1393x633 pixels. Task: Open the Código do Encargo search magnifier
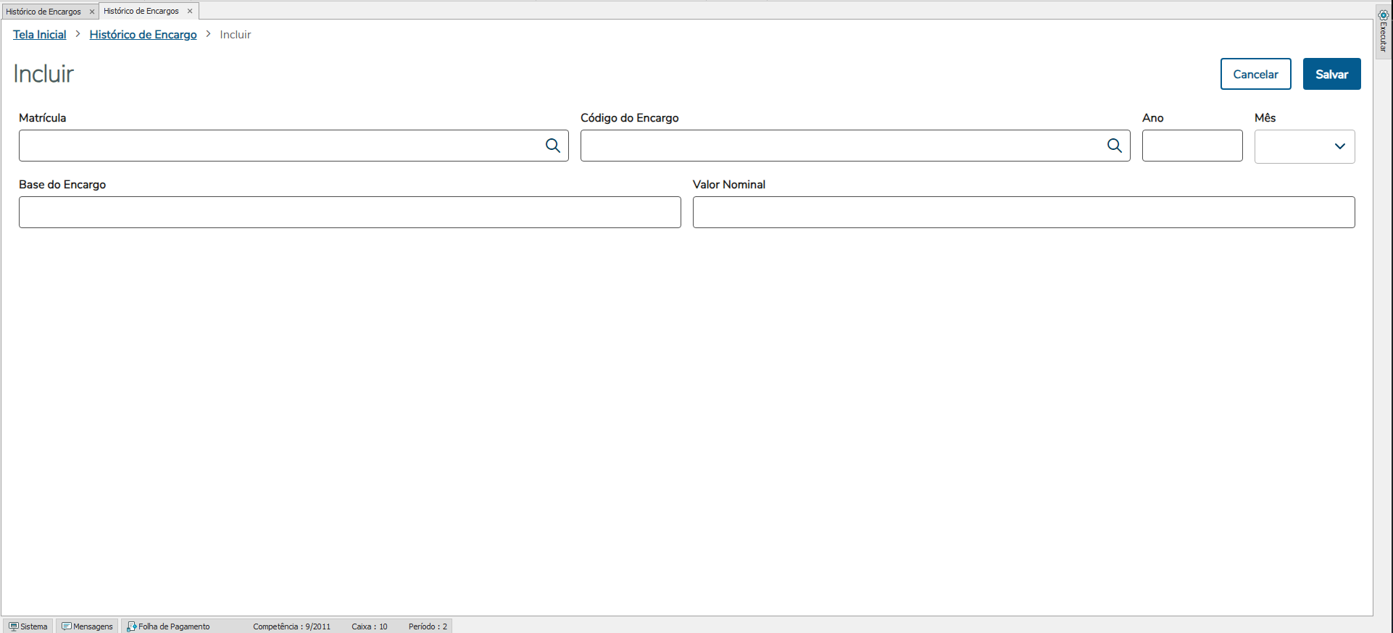(1115, 146)
